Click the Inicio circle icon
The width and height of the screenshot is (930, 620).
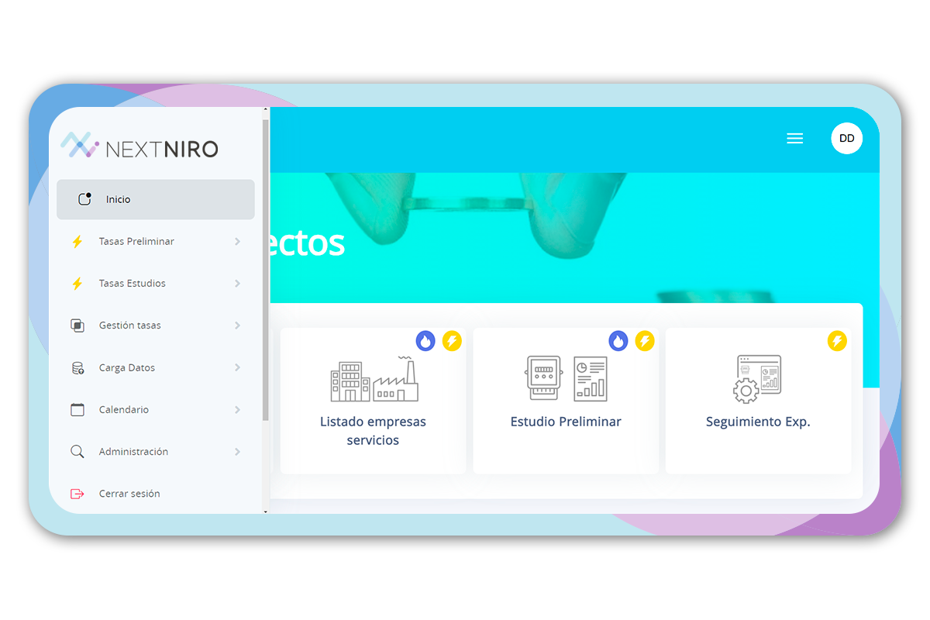[85, 199]
